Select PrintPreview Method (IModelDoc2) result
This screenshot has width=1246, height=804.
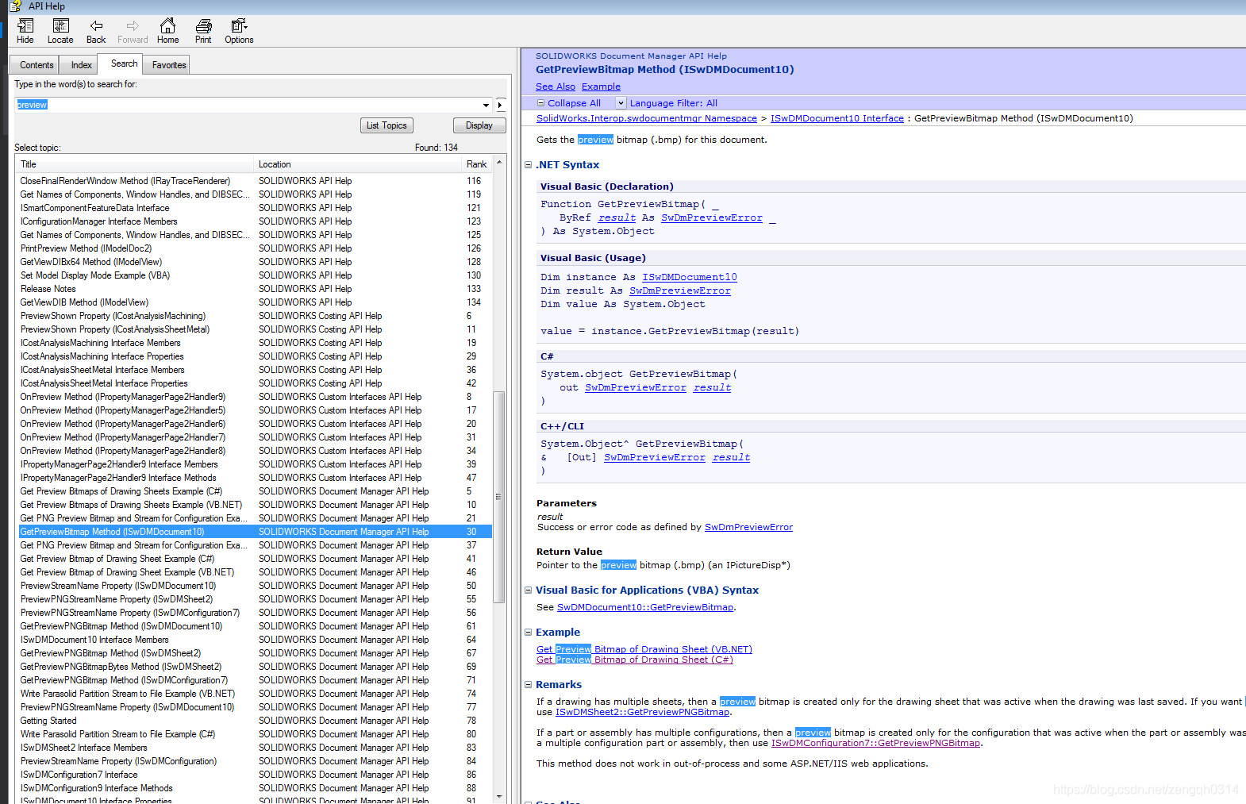pos(255,248)
